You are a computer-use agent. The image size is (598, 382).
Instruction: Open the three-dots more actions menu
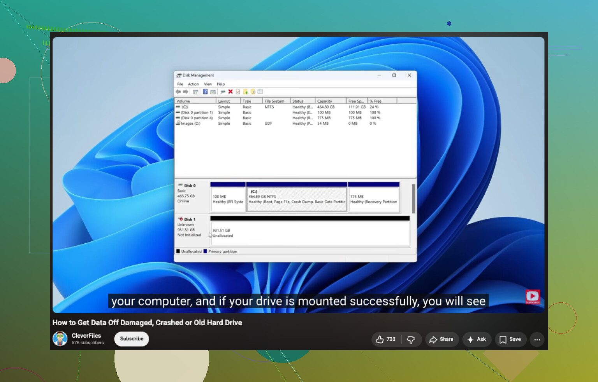[537, 339]
